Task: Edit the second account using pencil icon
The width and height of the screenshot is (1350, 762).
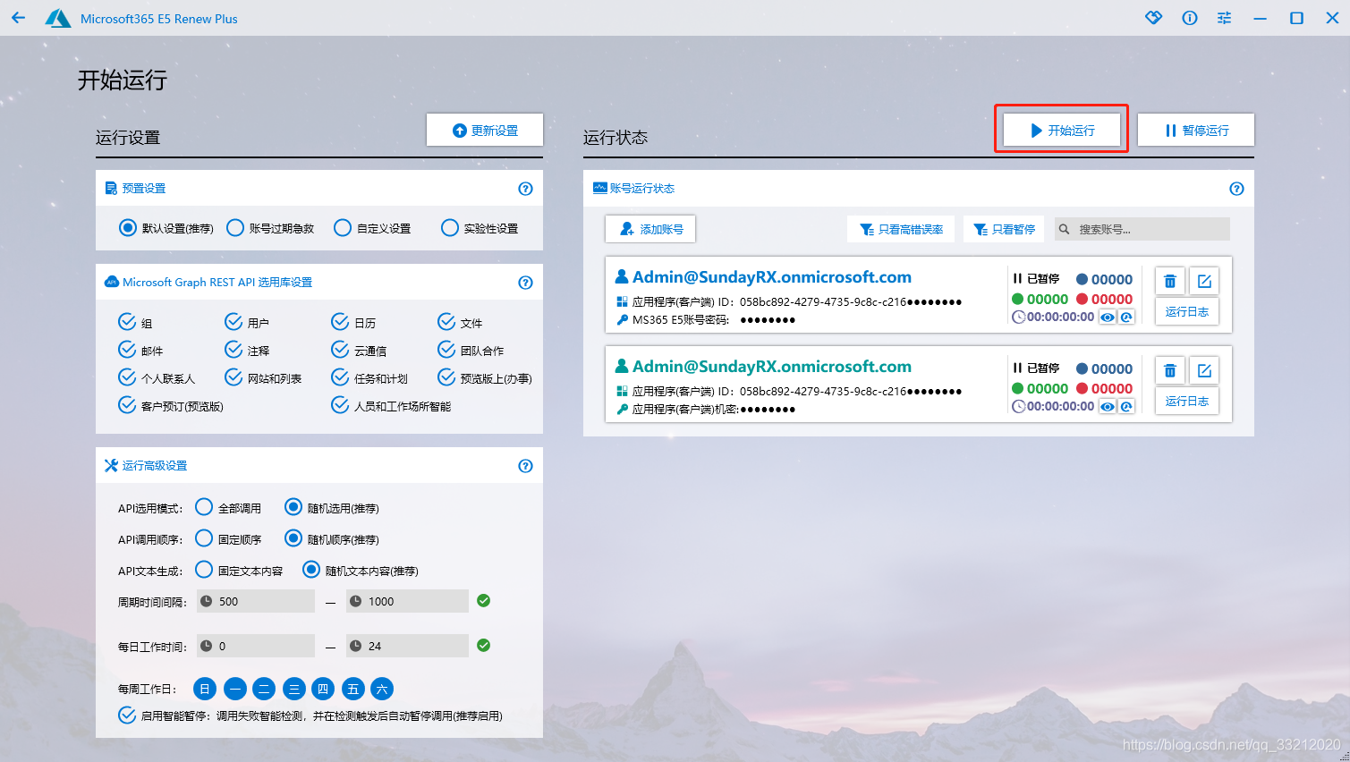Action: tap(1204, 370)
